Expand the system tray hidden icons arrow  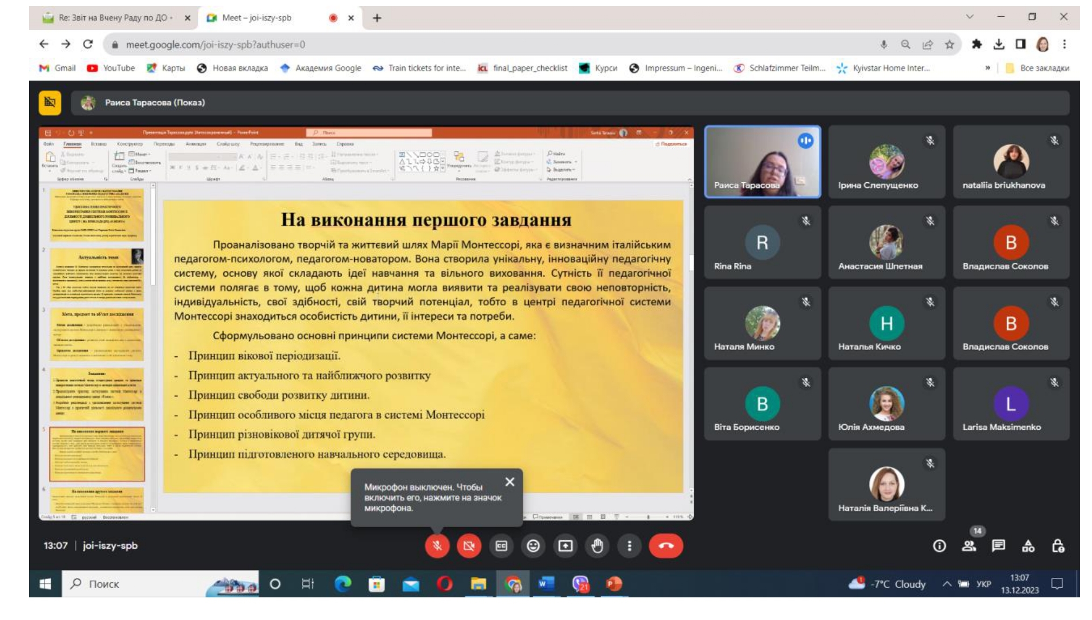946,584
